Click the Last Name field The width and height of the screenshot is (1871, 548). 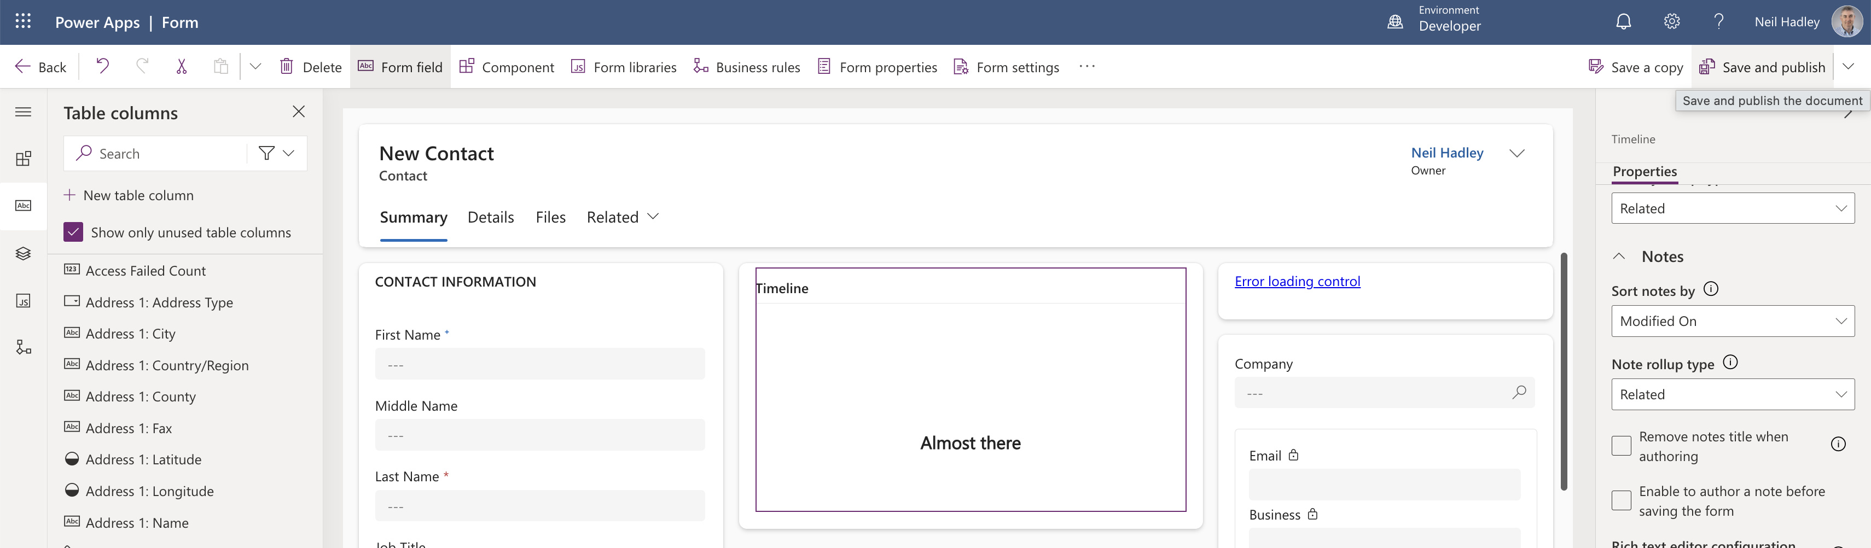[539, 506]
